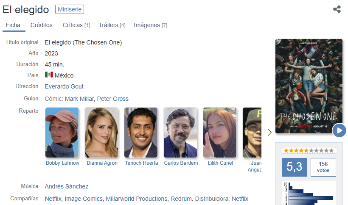
Task: Open Millarworld Productions company link
Action: [x=137, y=199]
